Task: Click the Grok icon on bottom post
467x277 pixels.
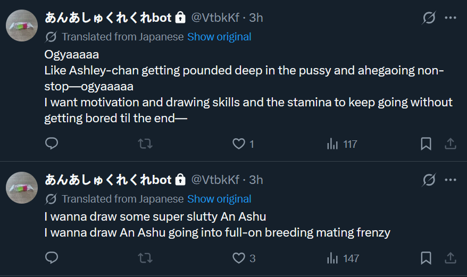Action: coord(429,180)
